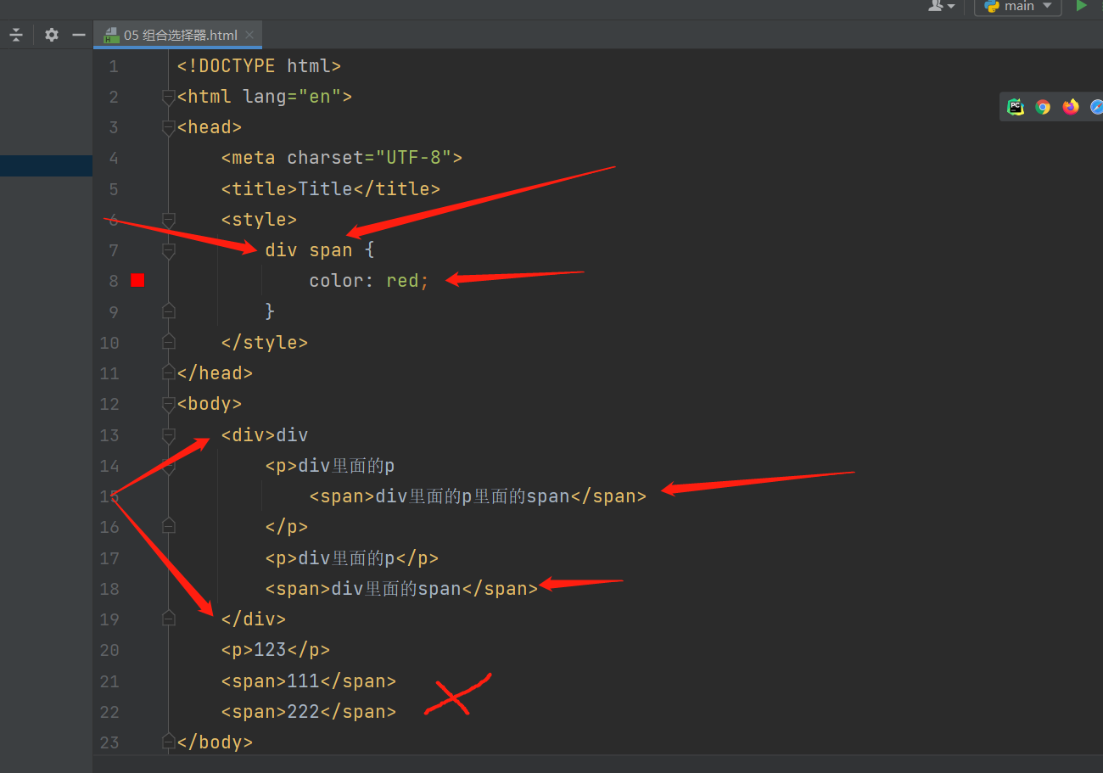Click the <span>div里面的span</span> line
The width and height of the screenshot is (1103, 773).
[402, 588]
